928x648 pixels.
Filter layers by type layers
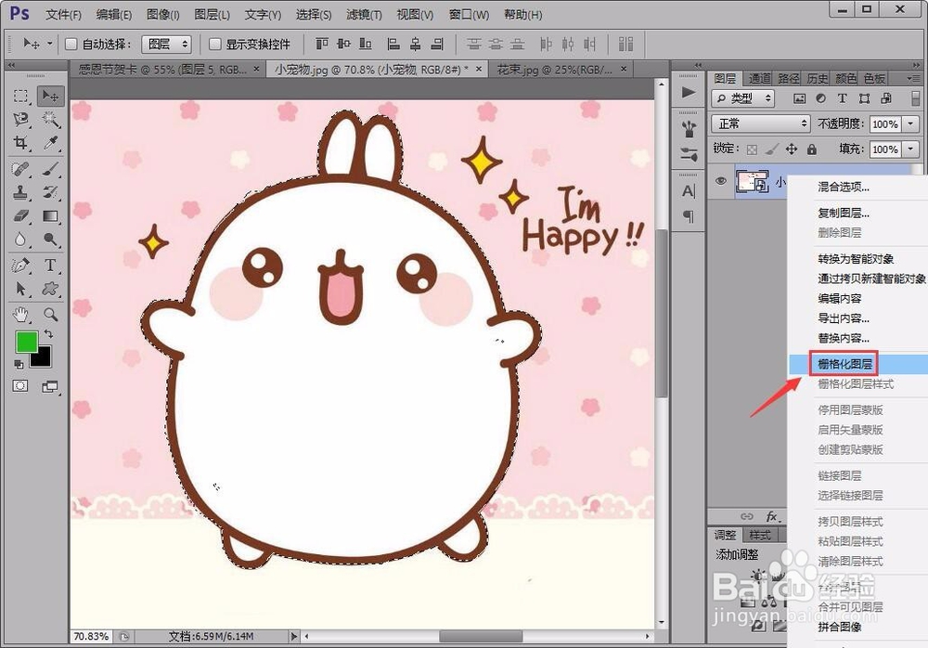click(843, 98)
